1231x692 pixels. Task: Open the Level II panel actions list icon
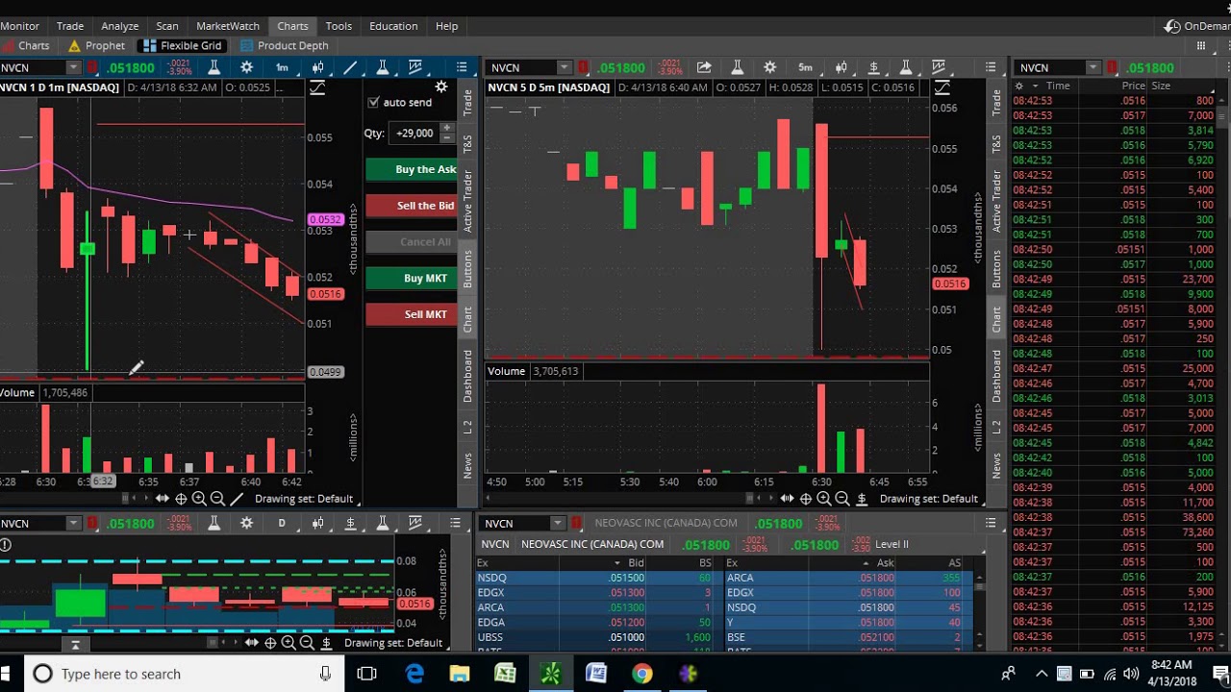pos(991,523)
